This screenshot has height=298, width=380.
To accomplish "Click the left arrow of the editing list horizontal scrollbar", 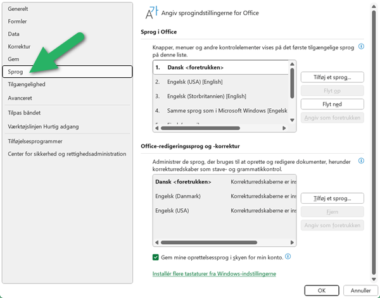I will 156,242.
